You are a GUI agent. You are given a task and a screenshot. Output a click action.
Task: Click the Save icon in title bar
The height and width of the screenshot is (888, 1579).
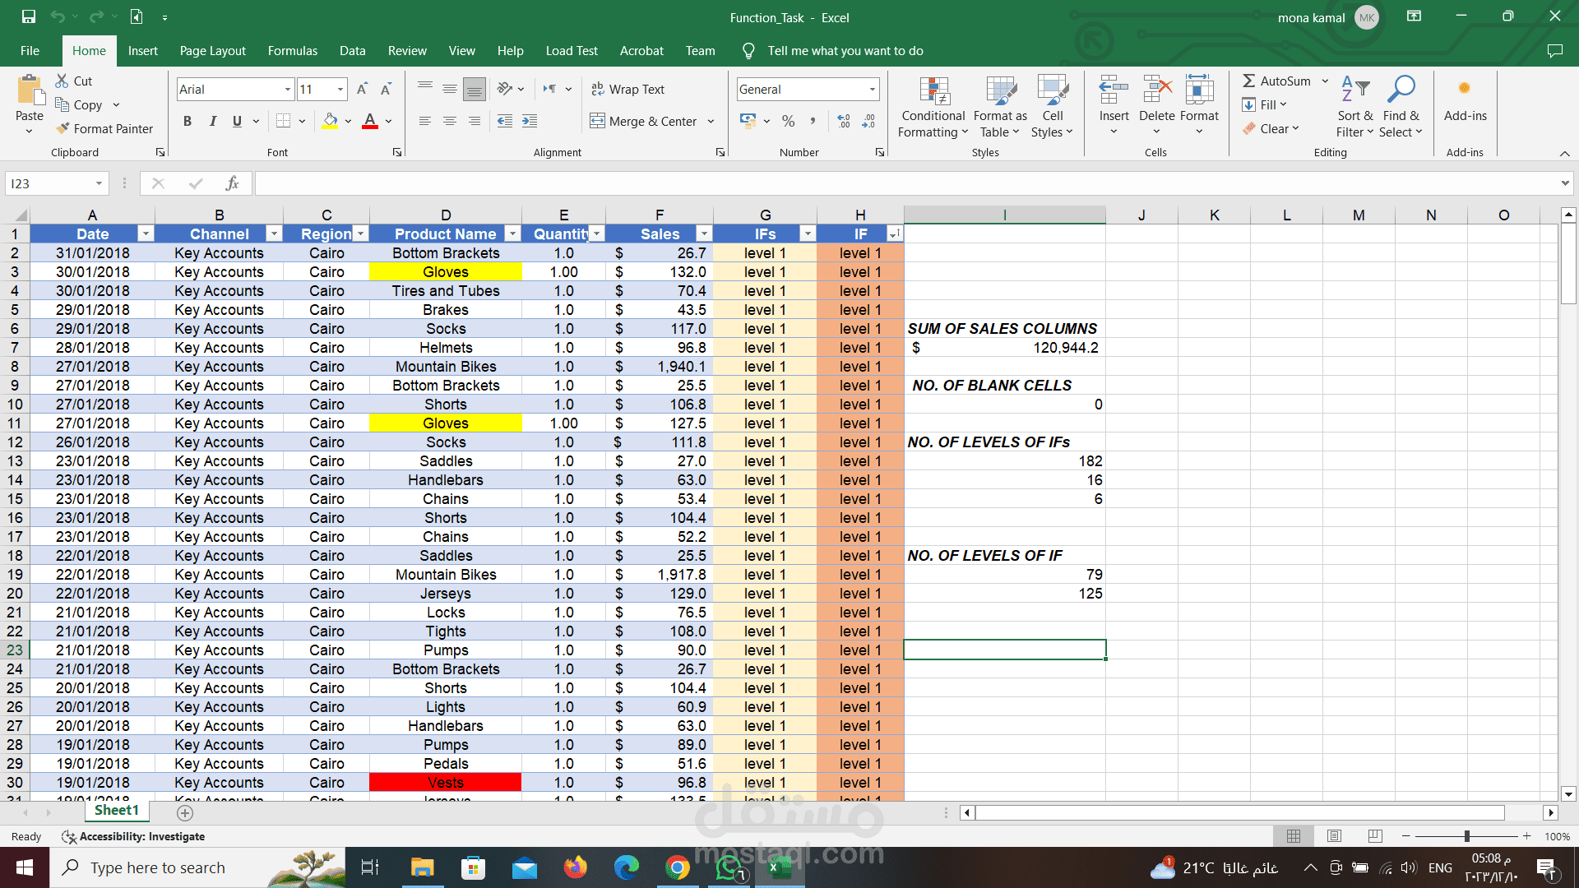click(x=29, y=16)
